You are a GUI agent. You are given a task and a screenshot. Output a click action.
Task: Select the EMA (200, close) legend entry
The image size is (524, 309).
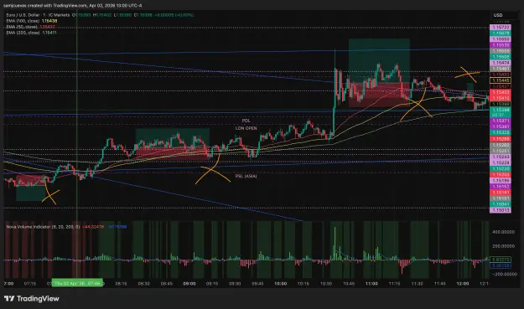(31, 33)
